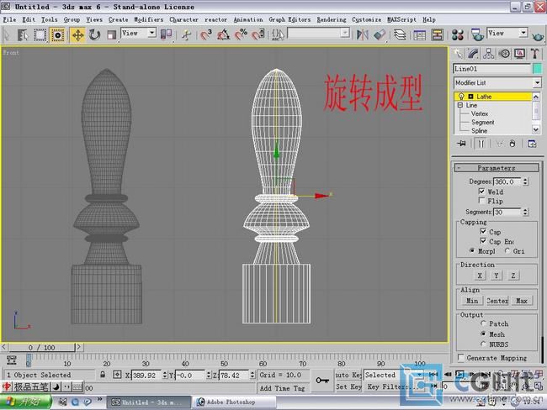Open the Material Editor spheres icon

[457, 34]
